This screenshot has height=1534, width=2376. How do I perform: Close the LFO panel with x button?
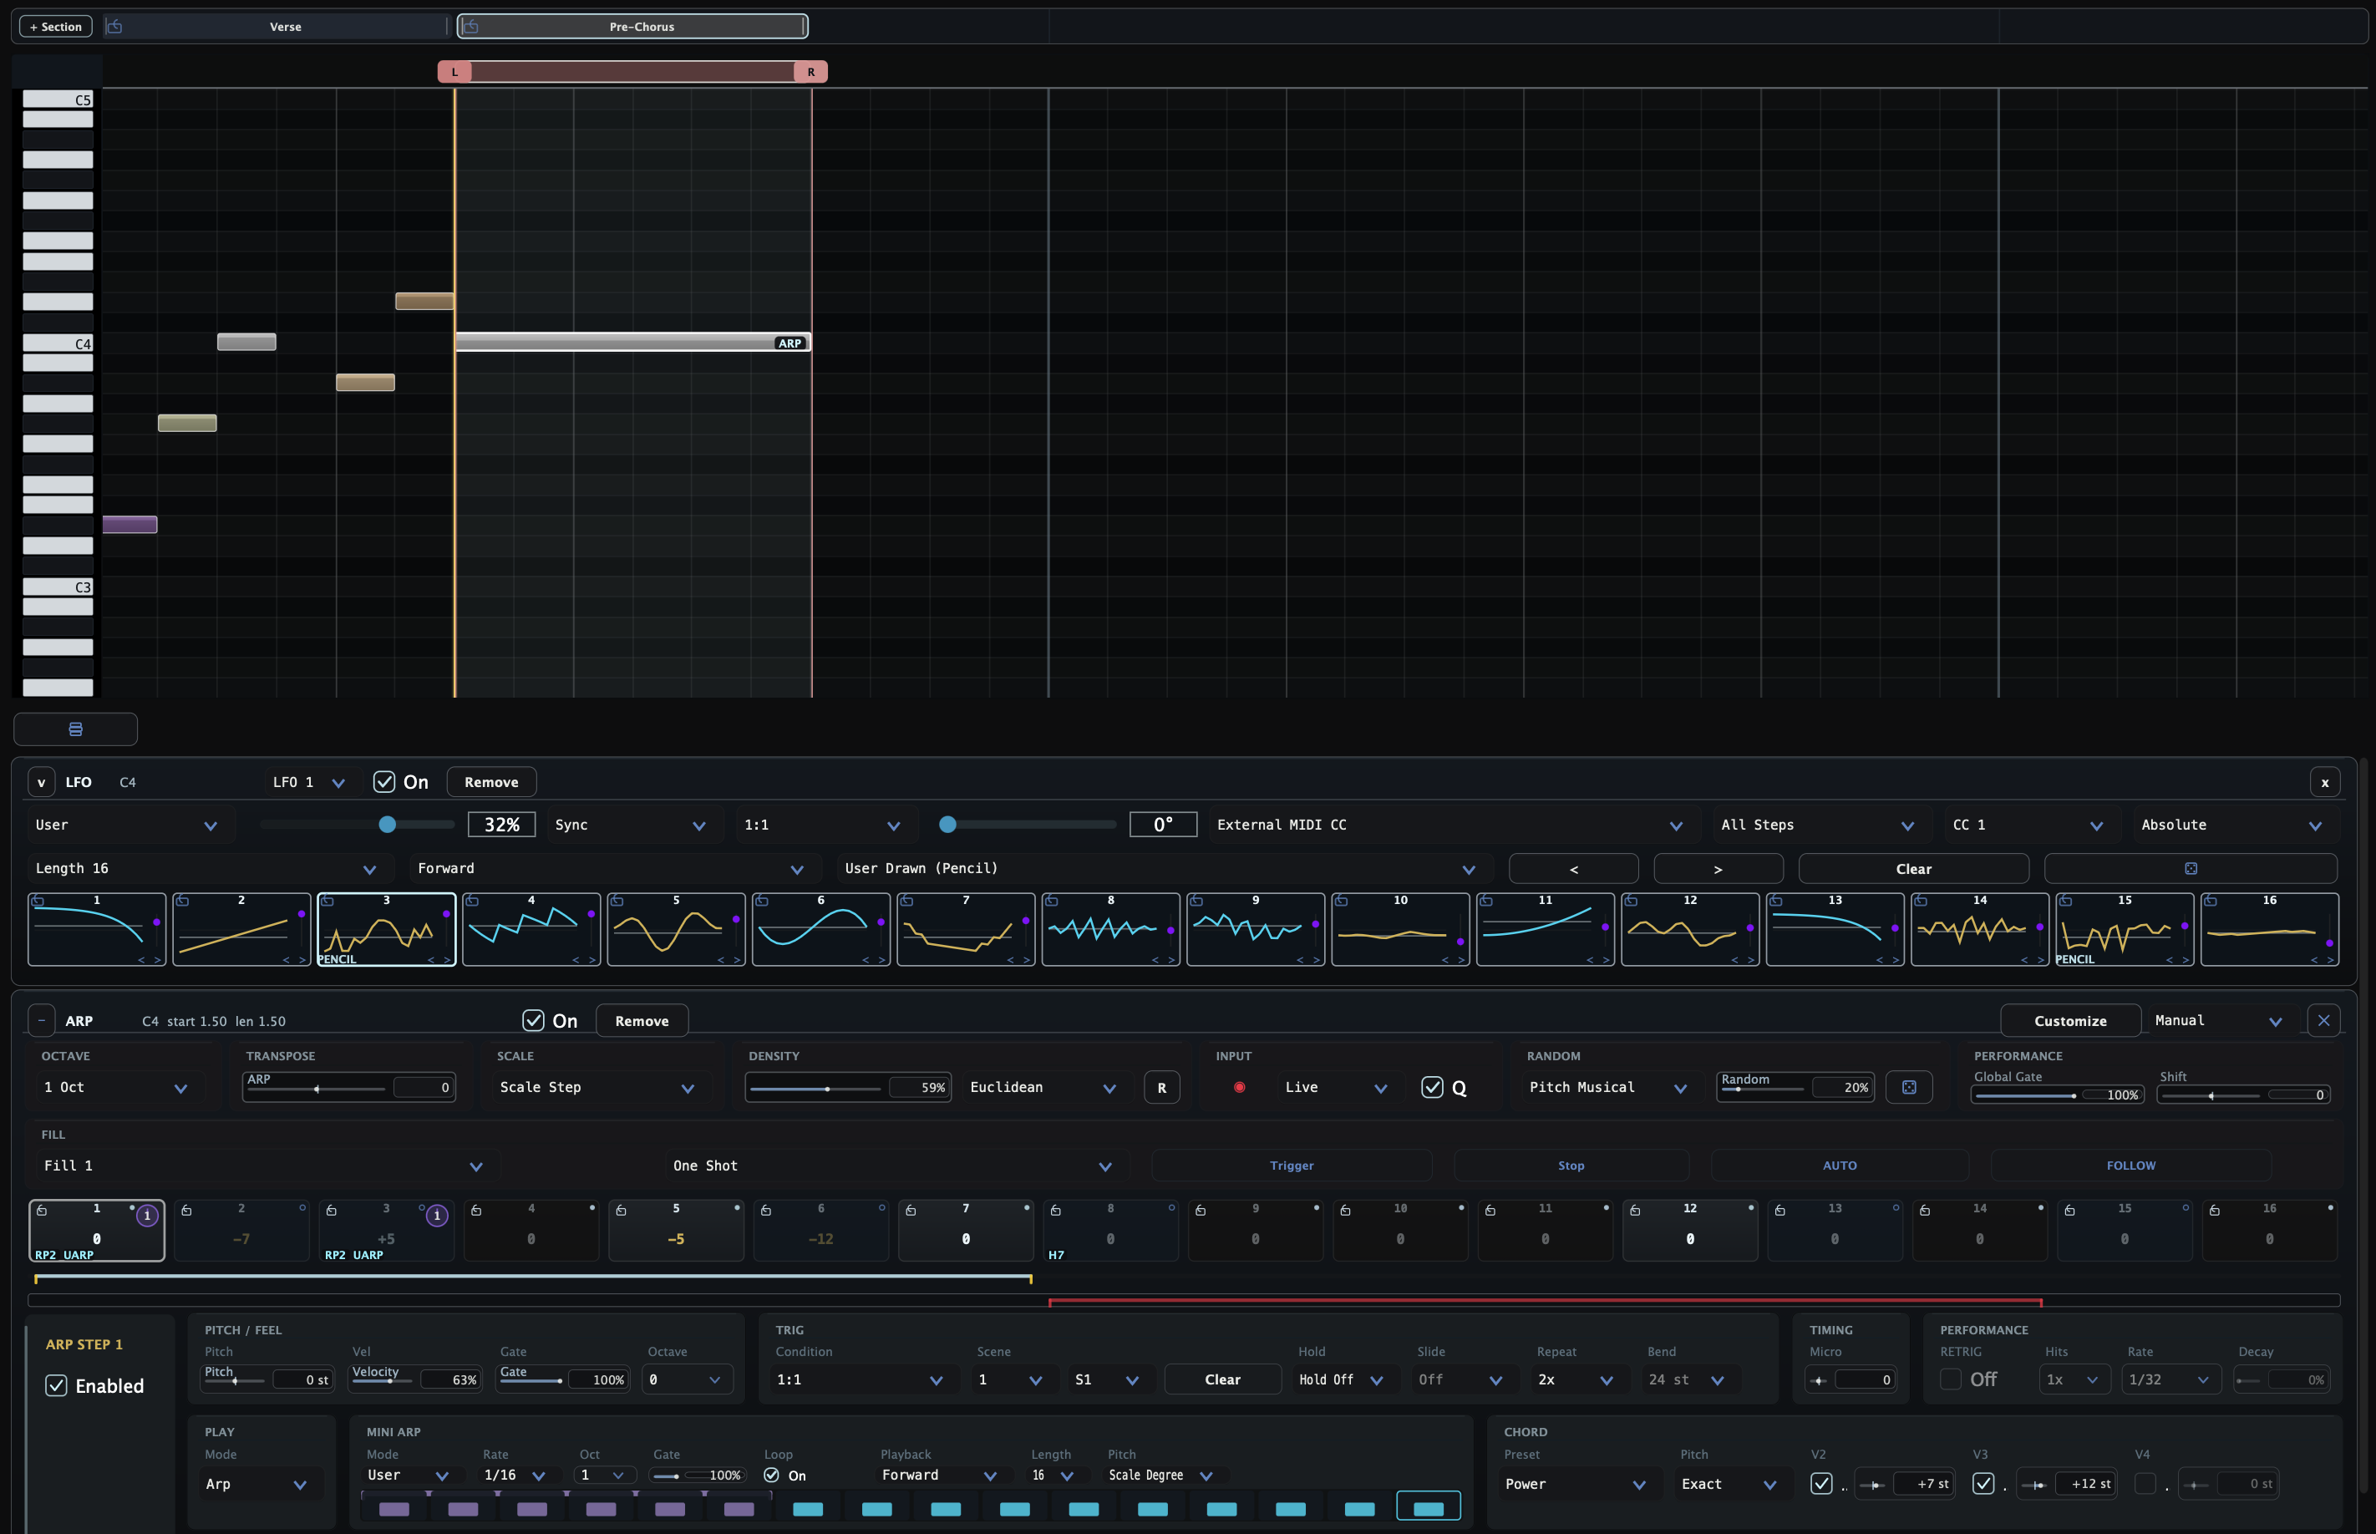point(2324,782)
